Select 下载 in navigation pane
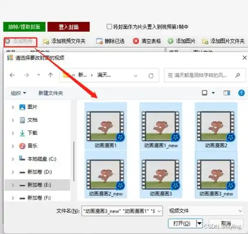The image size is (248, 234). pyautogui.click(x=32, y=133)
